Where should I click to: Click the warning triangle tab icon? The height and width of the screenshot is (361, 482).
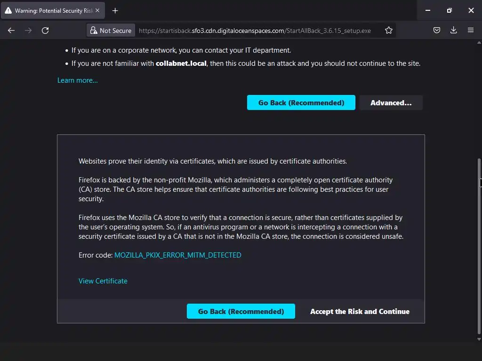click(8, 11)
